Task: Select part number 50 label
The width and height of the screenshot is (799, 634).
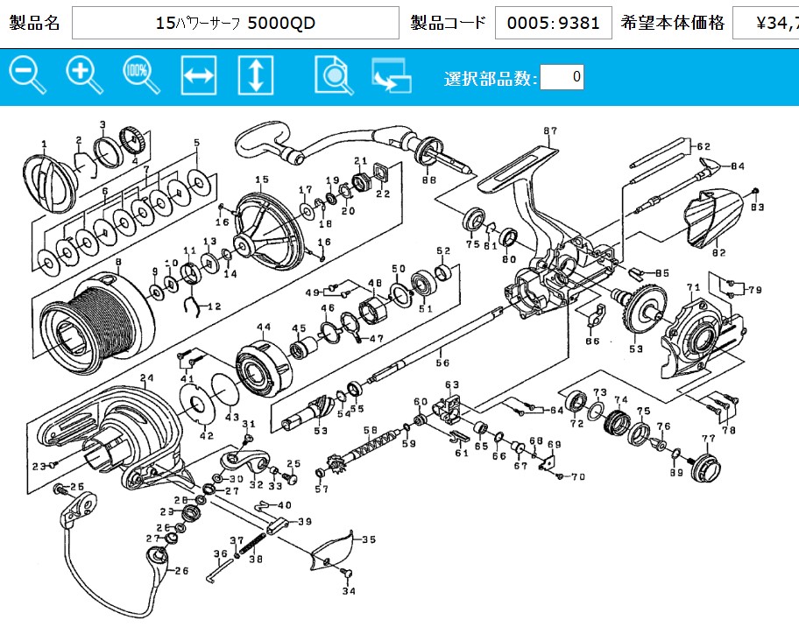Action: (x=399, y=269)
